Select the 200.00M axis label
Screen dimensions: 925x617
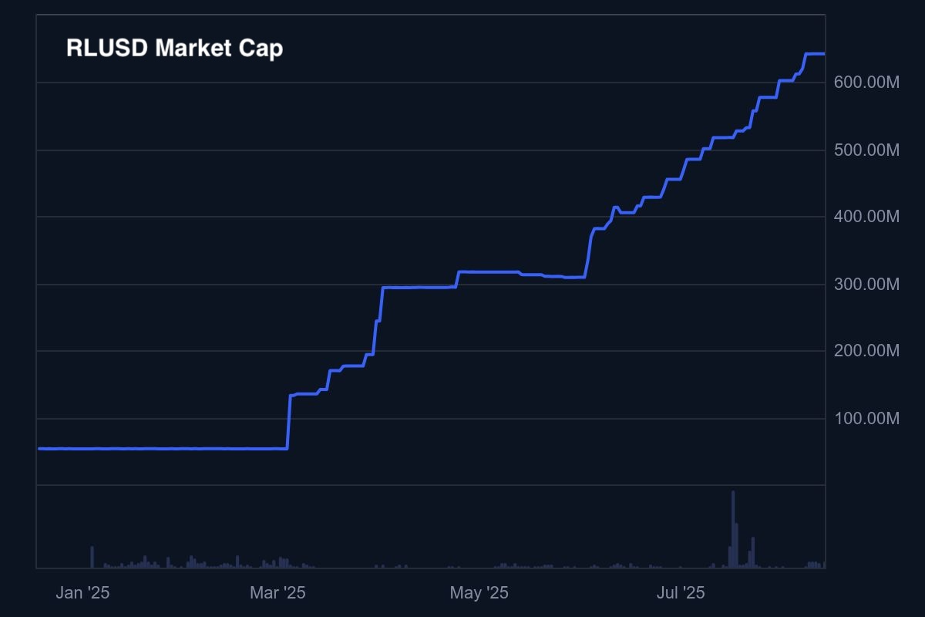click(866, 351)
